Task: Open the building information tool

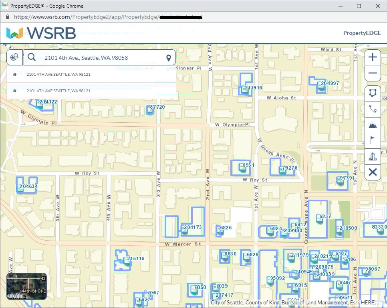Action: pyautogui.click(x=373, y=156)
